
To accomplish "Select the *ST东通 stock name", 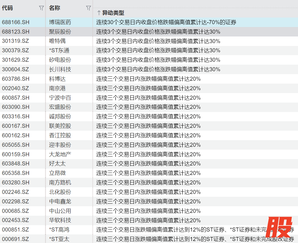I will (59, 51).
